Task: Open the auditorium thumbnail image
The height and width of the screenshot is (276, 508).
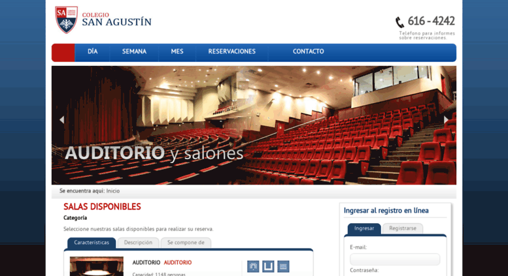Action: [x=97, y=266]
